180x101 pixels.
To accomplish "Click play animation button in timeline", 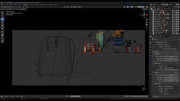I will tap(76, 96).
